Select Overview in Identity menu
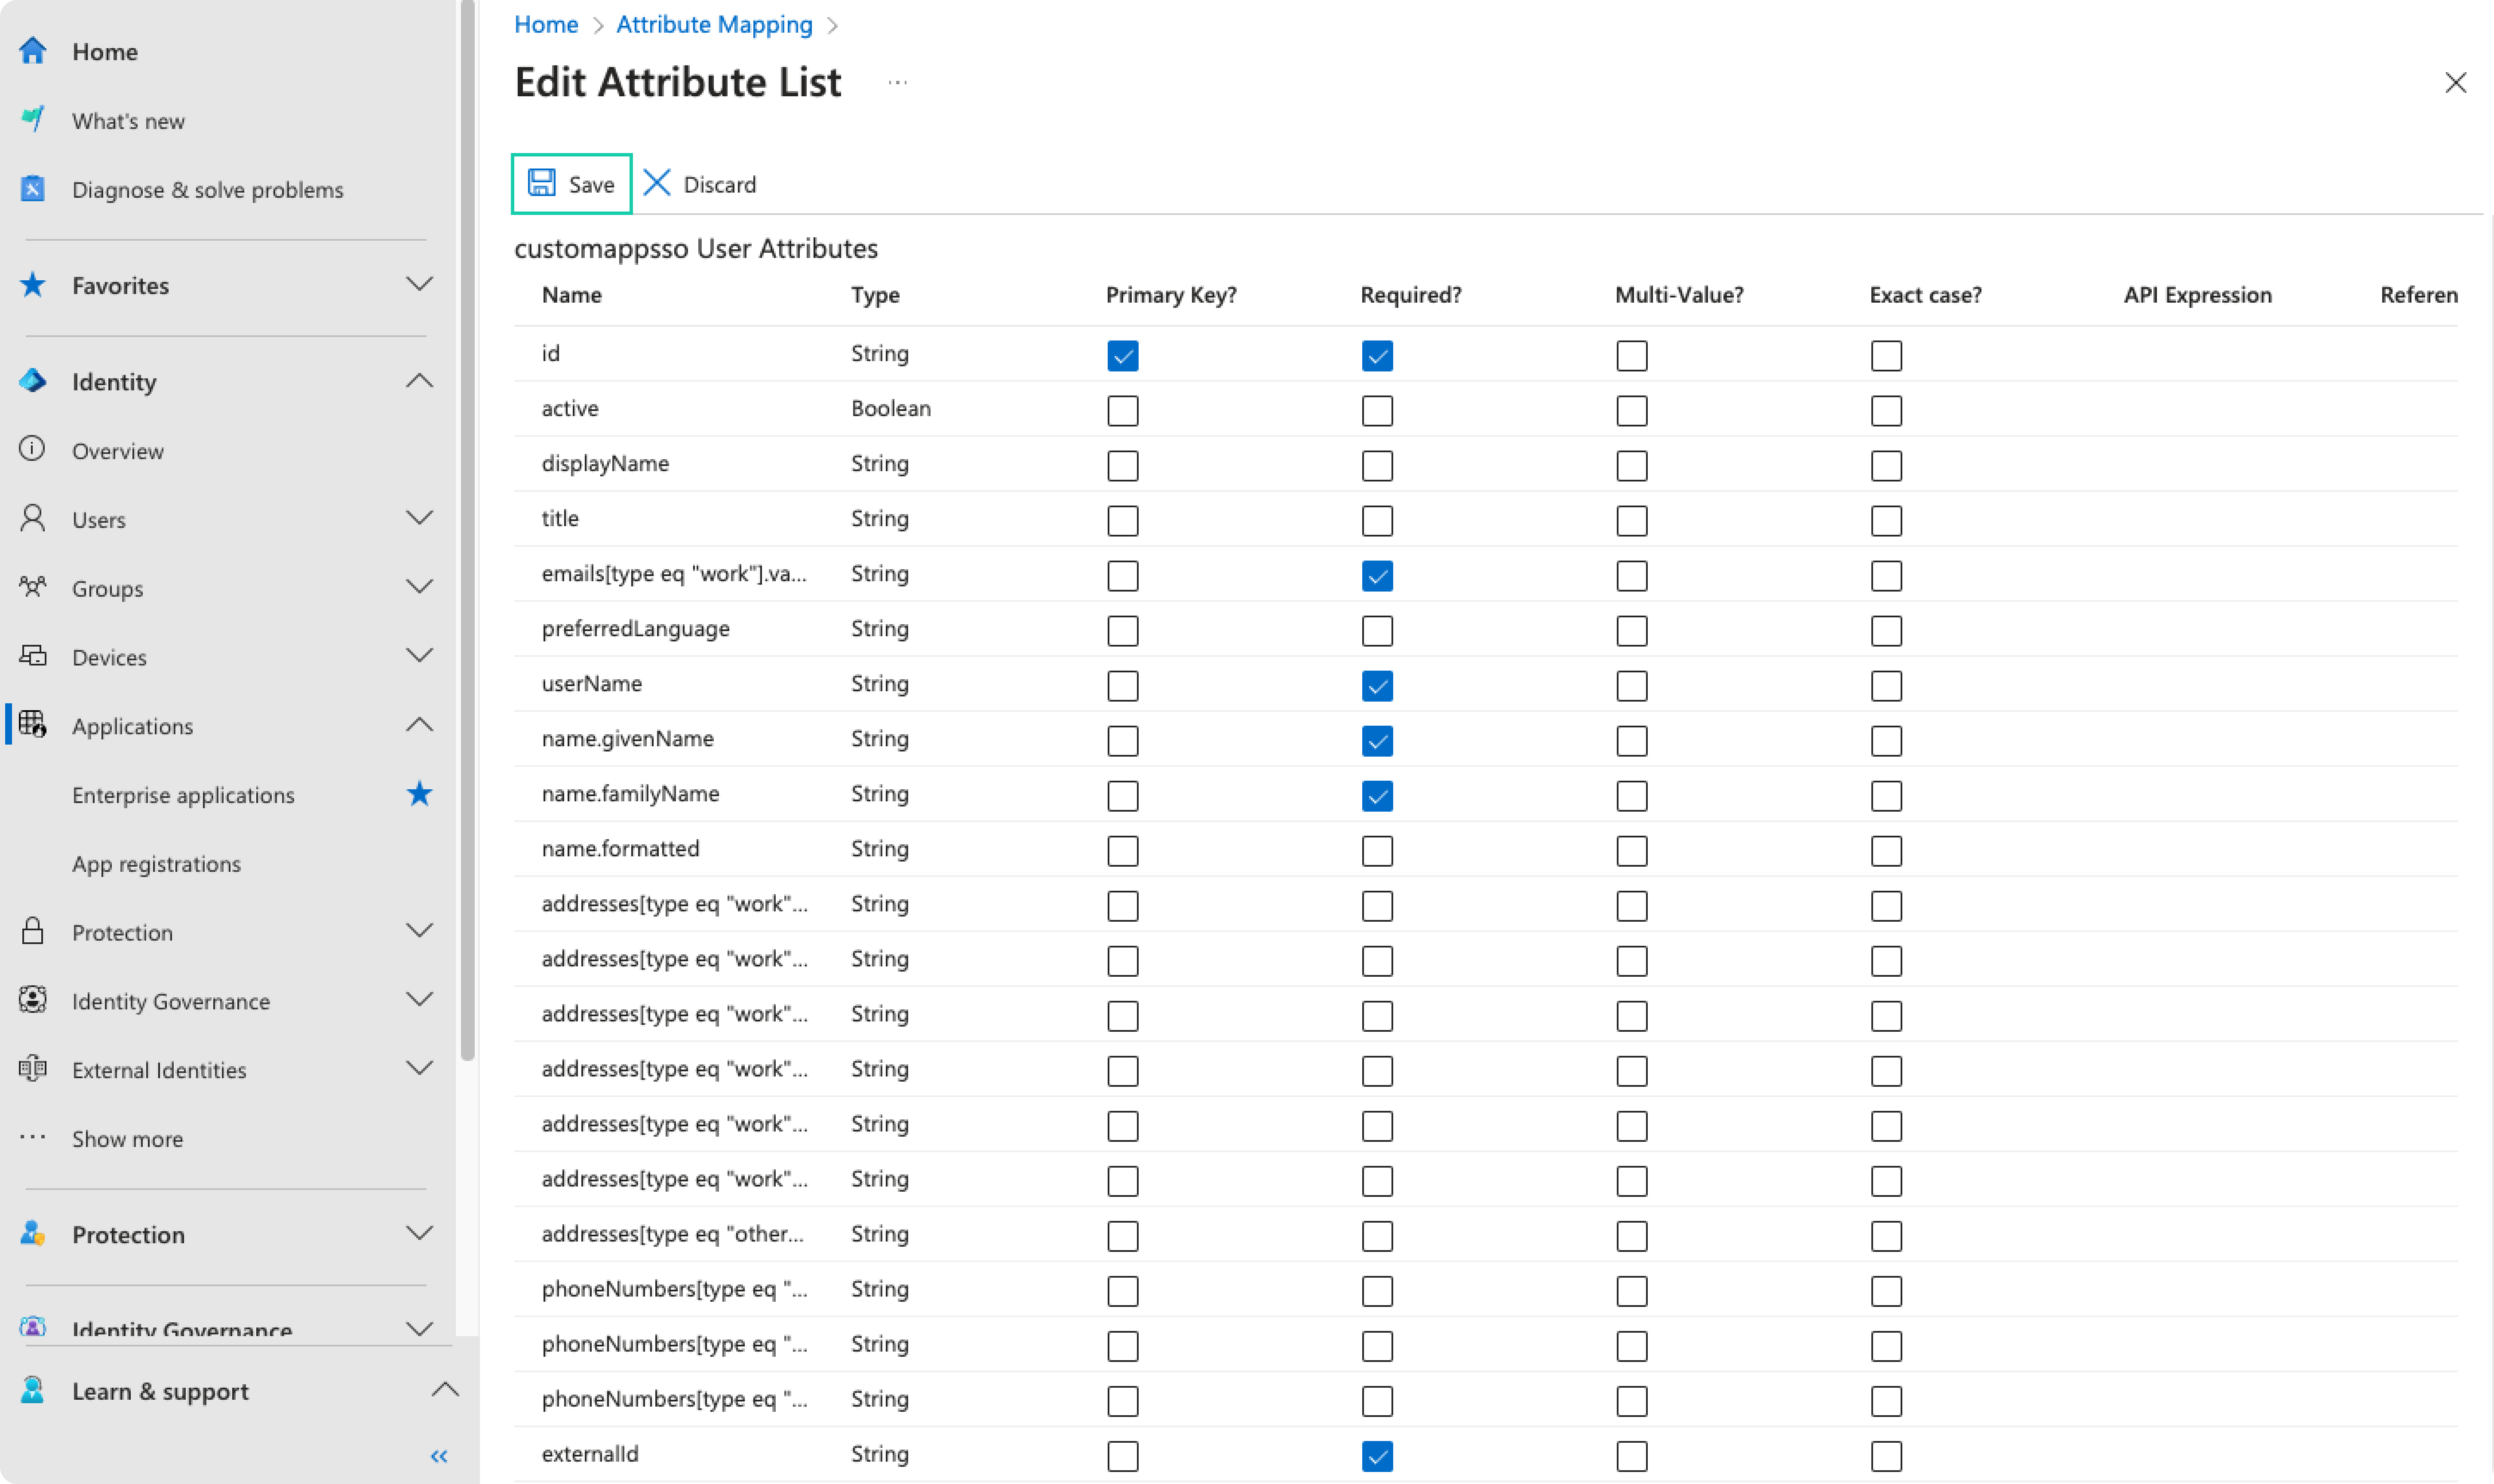 tap(117, 451)
